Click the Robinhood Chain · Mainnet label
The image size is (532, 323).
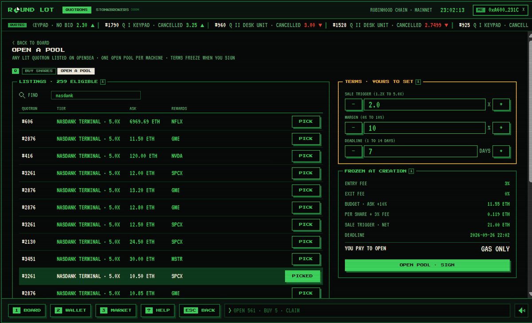(x=401, y=10)
